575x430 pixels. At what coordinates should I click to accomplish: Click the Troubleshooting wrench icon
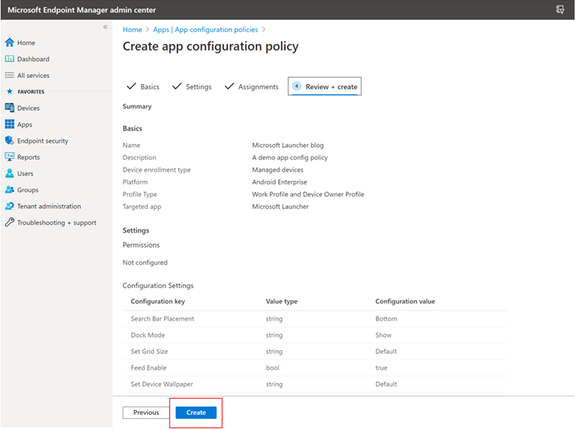point(10,222)
